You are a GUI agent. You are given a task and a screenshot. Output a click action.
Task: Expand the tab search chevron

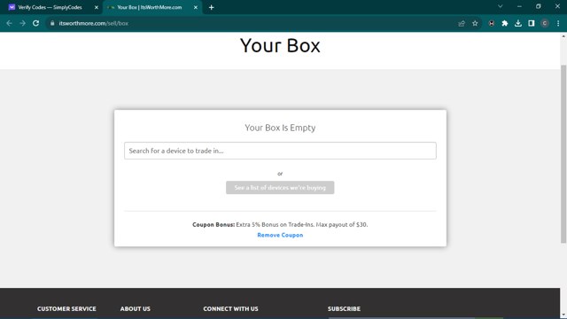point(500,6)
